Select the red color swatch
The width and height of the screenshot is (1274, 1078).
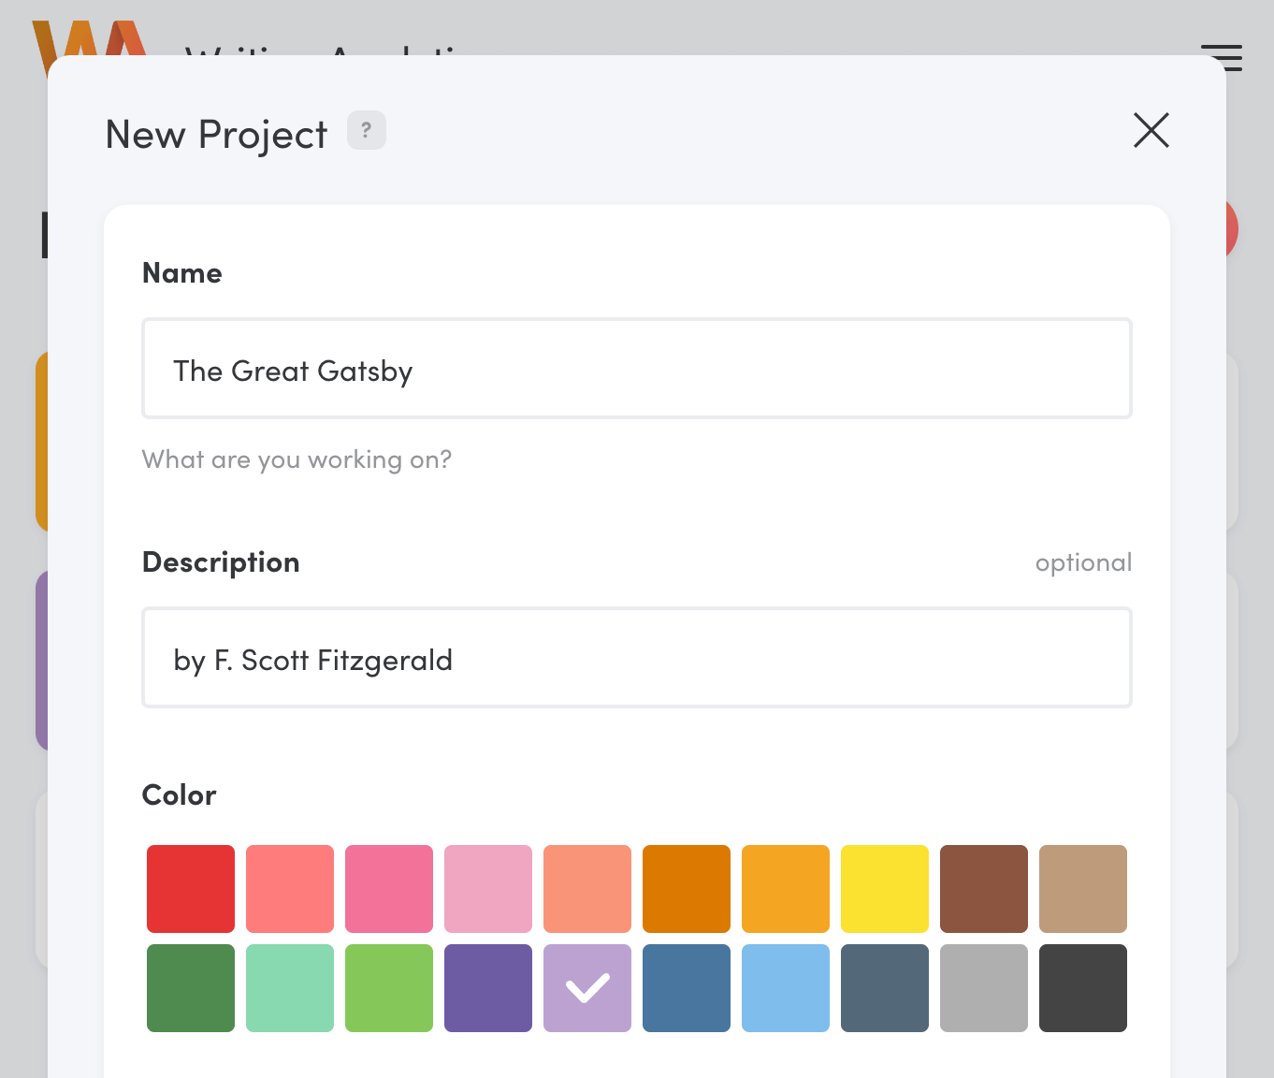pyautogui.click(x=191, y=889)
